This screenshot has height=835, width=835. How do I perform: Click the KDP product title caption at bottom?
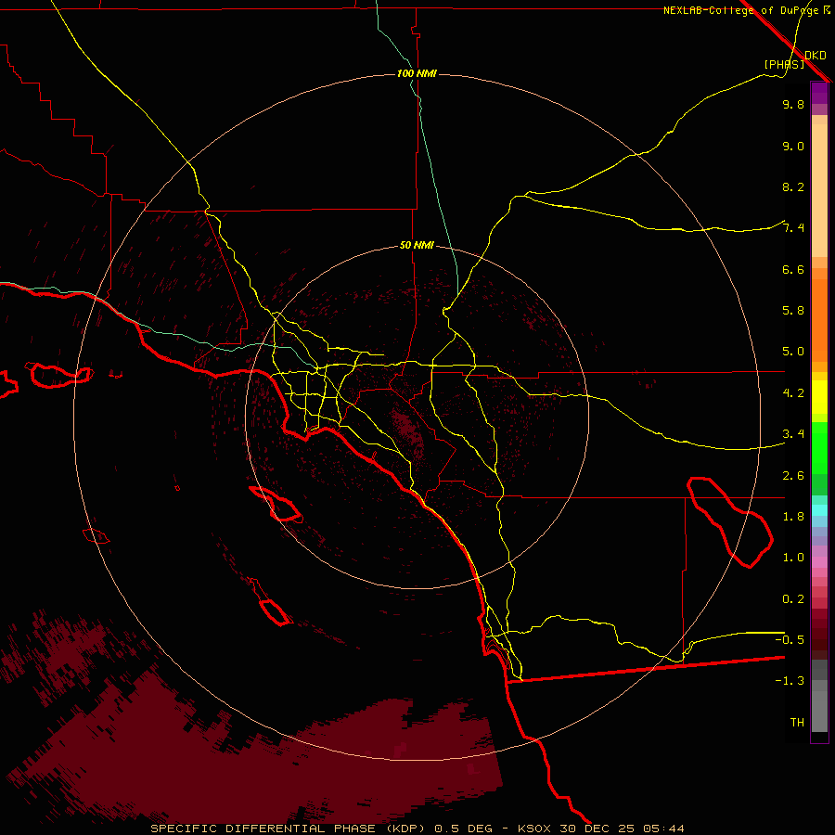point(417,828)
